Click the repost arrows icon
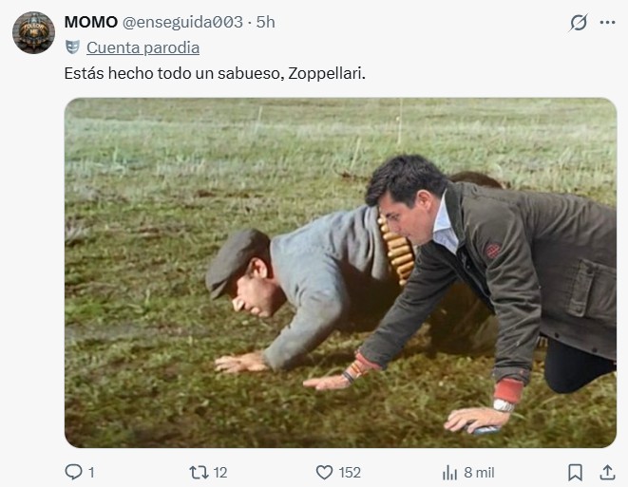The height and width of the screenshot is (487, 628). point(199,473)
